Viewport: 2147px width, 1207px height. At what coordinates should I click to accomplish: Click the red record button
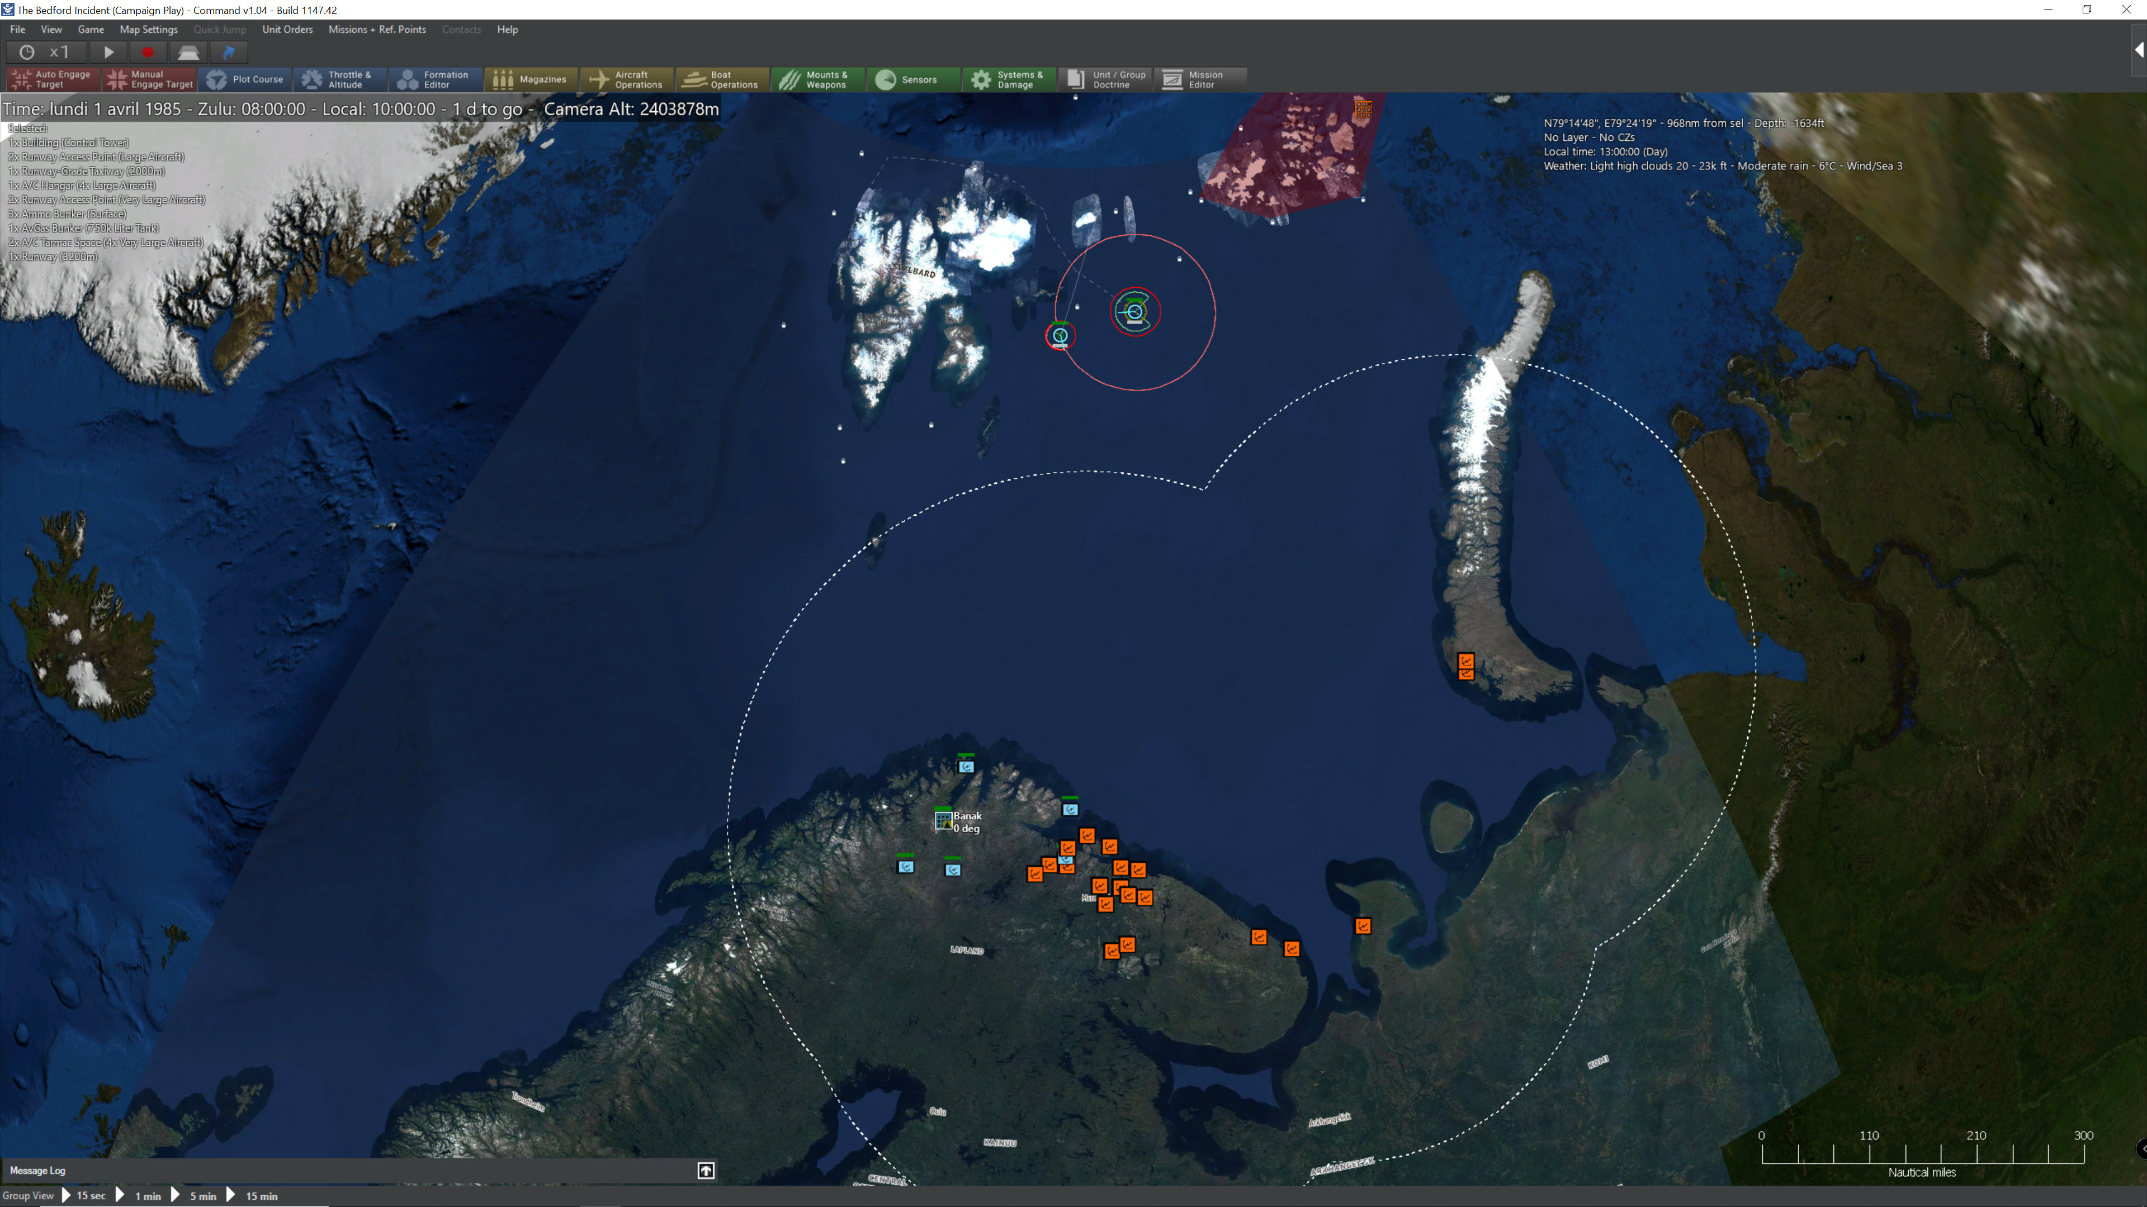[x=148, y=53]
